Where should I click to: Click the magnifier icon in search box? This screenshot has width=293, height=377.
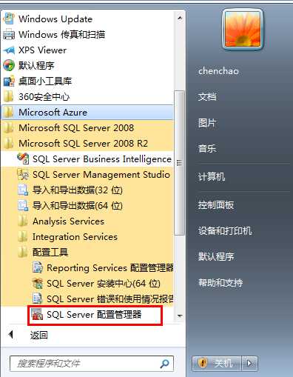165,363
